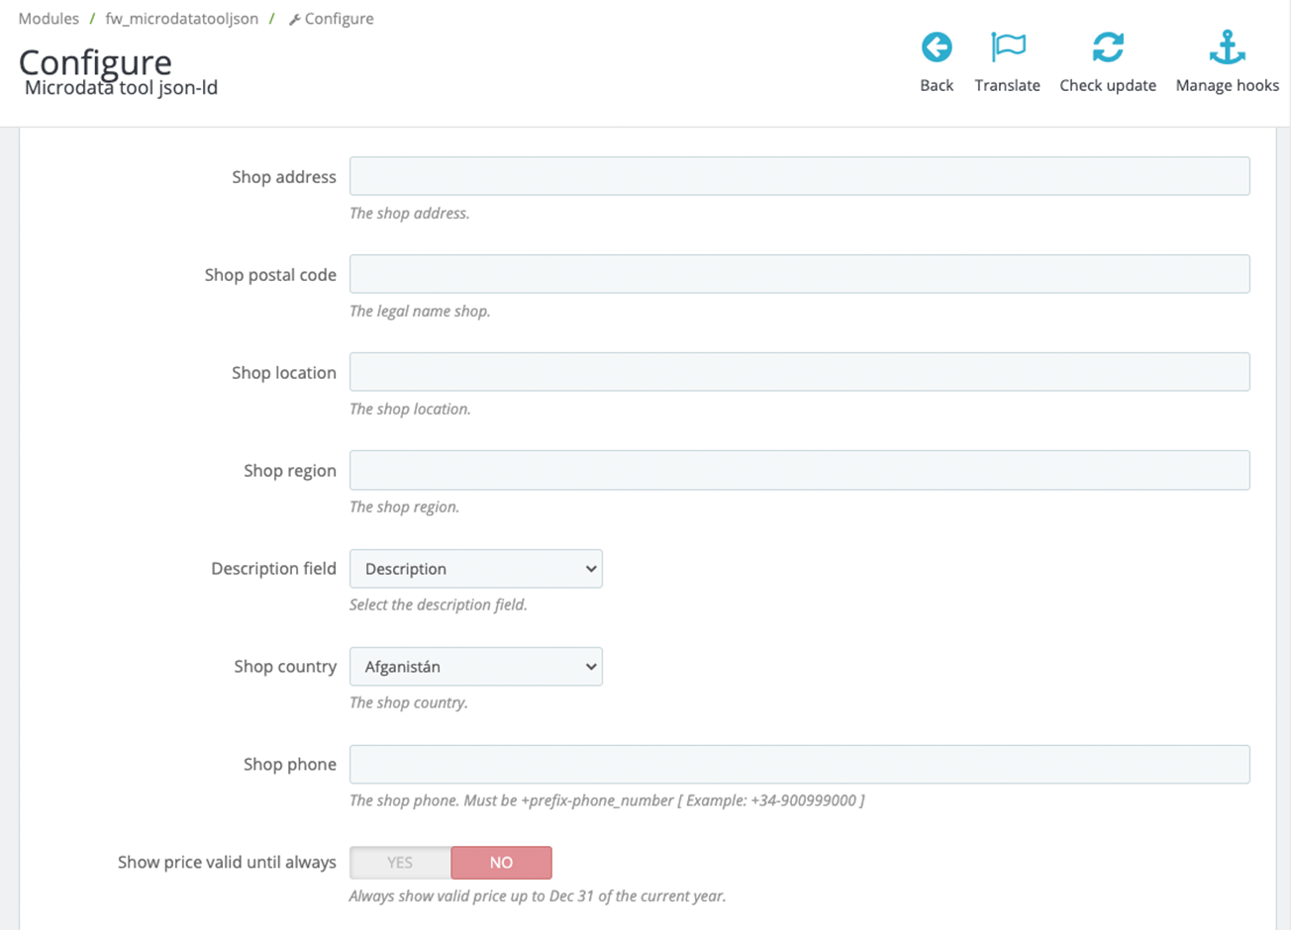Open the Description field dropdown
This screenshot has width=1291, height=930.
click(476, 569)
